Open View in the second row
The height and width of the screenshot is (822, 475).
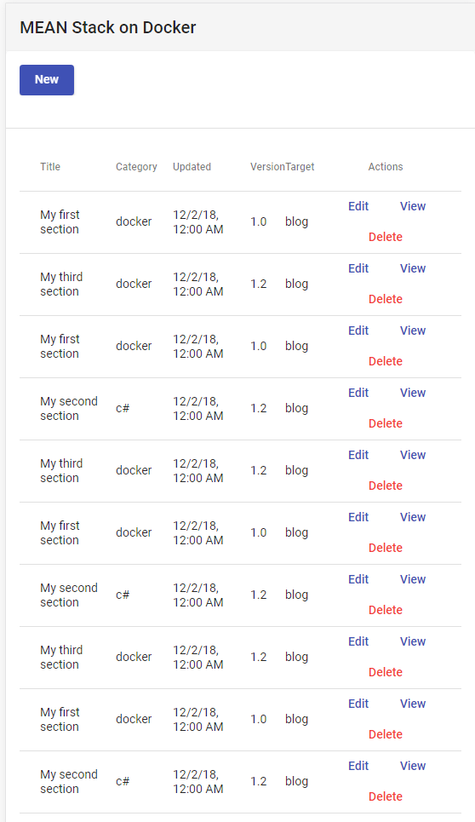click(413, 268)
